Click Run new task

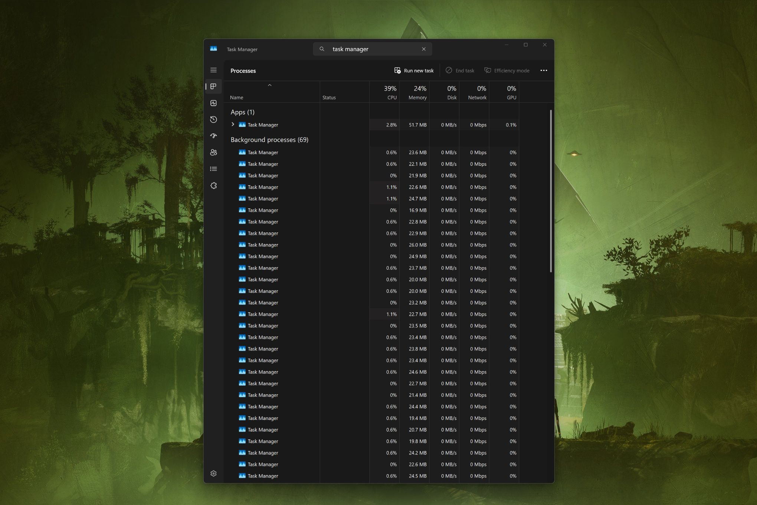[414, 70]
